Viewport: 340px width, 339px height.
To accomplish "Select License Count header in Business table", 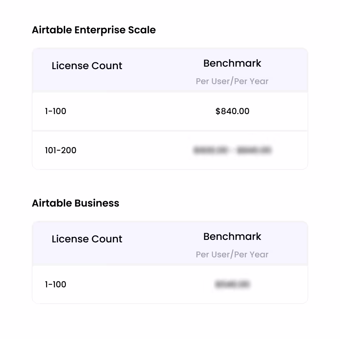I will pos(87,239).
